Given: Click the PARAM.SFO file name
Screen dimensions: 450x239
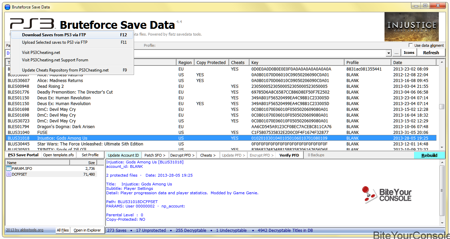Looking at the screenshot, I should pyautogui.click(x=22, y=168).
